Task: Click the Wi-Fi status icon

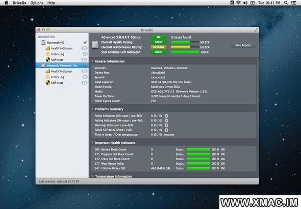Action: click(x=238, y=3)
